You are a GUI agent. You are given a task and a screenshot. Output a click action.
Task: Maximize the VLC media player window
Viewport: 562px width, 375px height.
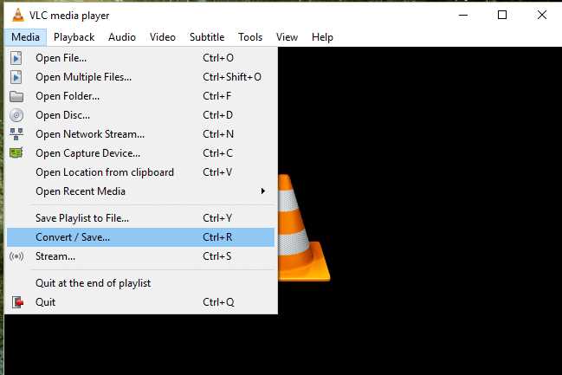click(502, 15)
